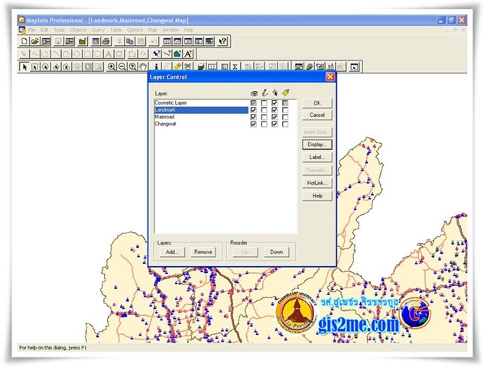Image resolution: width=484 pixels, height=367 pixels.
Task: Move the layer Down
Action: pos(277,252)
